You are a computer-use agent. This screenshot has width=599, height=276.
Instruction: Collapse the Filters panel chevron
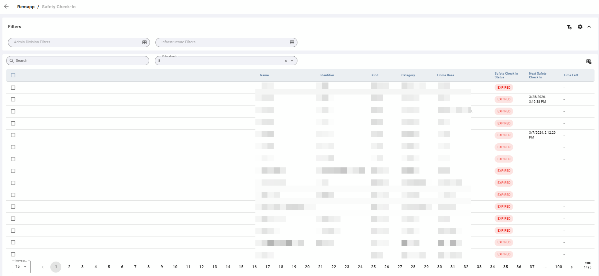click(x=589, y=27)
